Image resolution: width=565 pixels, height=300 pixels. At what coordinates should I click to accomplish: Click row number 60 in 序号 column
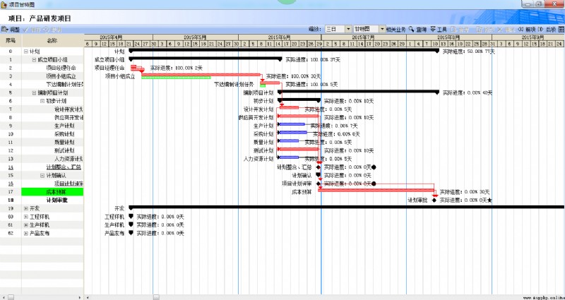[x=11, y=217]
